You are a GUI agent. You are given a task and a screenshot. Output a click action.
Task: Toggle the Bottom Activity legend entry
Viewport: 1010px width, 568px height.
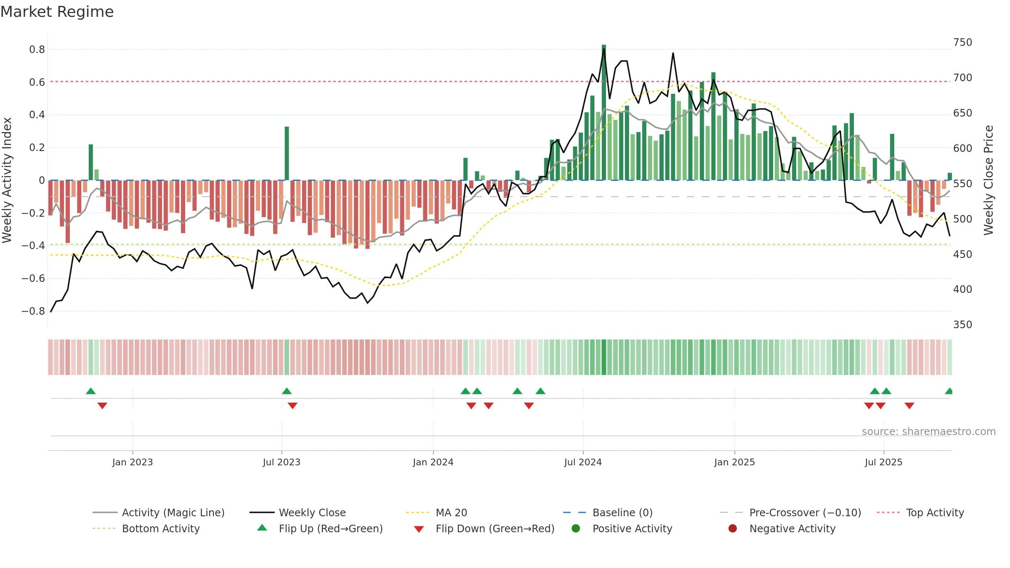146,528
